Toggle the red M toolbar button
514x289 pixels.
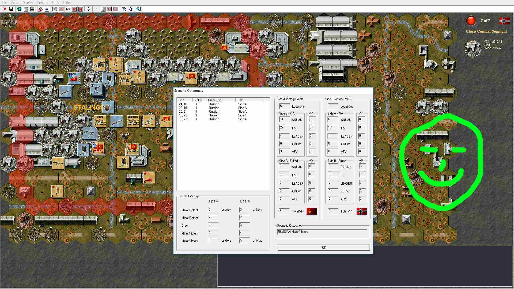tap(81, 9)
